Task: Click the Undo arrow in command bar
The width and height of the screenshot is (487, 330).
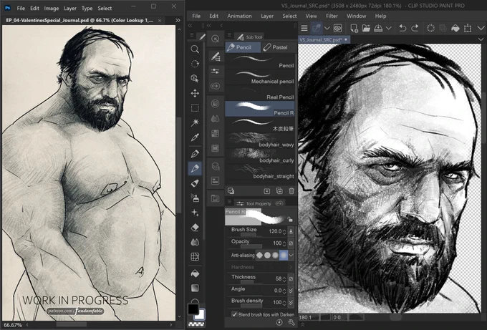Action: pos(402,28)
